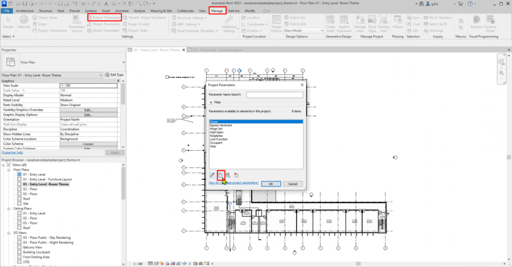Click the Parameter Name Search field
512x267 pixels.
[x=274, y=94]
